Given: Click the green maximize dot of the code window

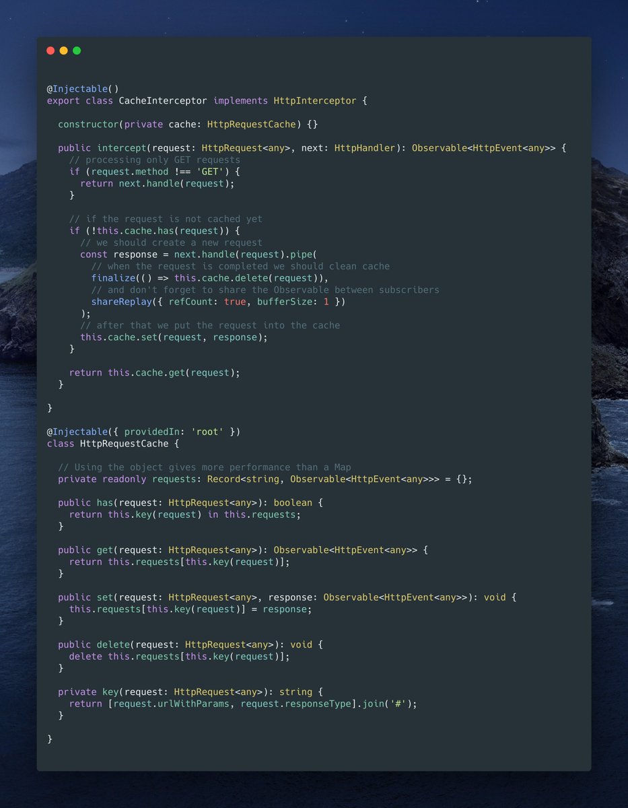Looking at the screenshot, I should (x=77, y=50).
